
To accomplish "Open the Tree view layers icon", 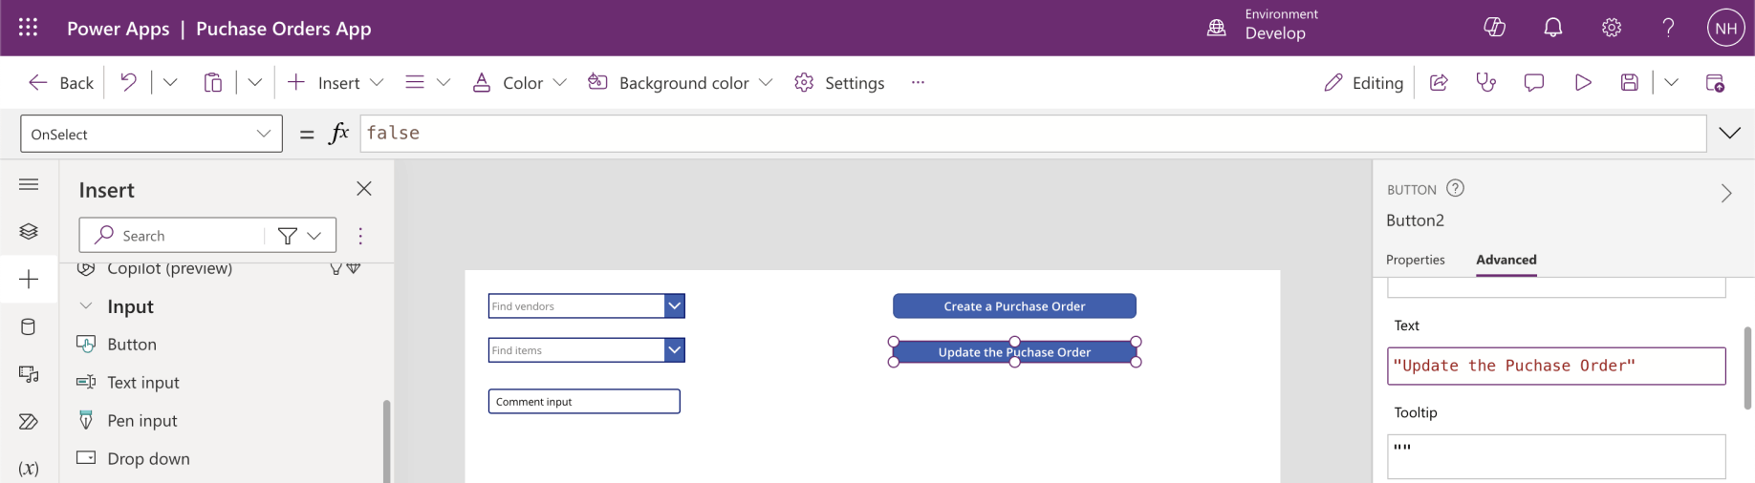I will [29, 232].
